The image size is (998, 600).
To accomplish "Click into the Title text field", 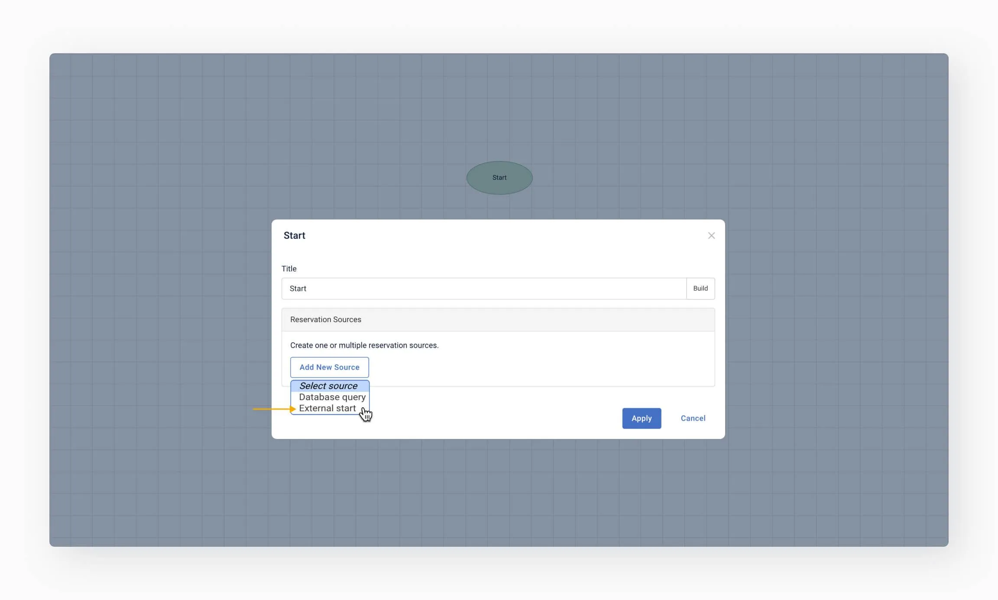I will tap(483, 288).
